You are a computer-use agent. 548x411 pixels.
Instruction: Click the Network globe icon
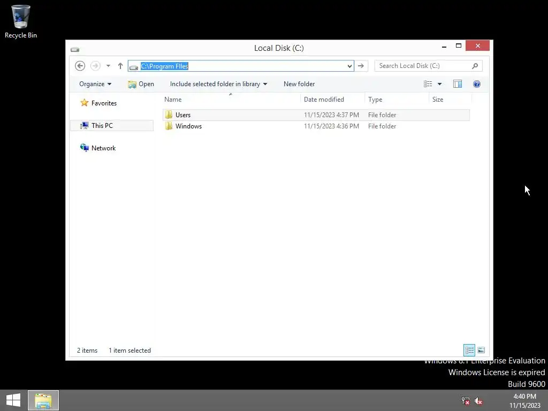(x=84, y=148)
